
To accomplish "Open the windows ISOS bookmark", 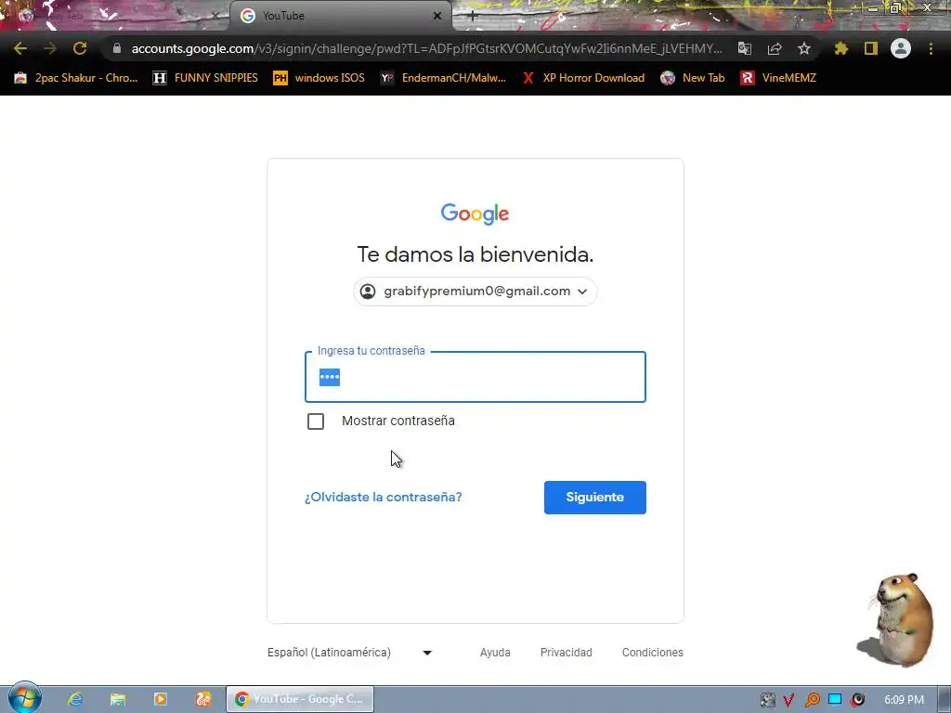I will tap(319, 78).
